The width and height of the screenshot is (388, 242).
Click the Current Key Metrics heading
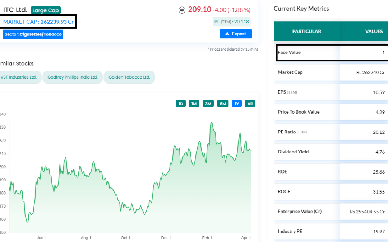click(x=301, y=9)
